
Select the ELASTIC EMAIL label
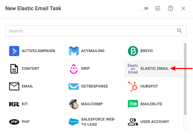coord(154,68)
